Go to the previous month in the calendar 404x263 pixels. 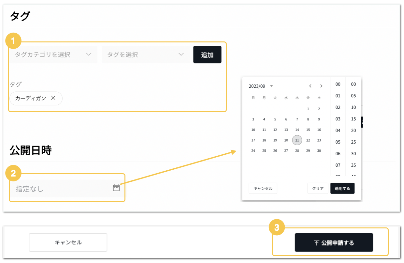(x=310, y=86)
